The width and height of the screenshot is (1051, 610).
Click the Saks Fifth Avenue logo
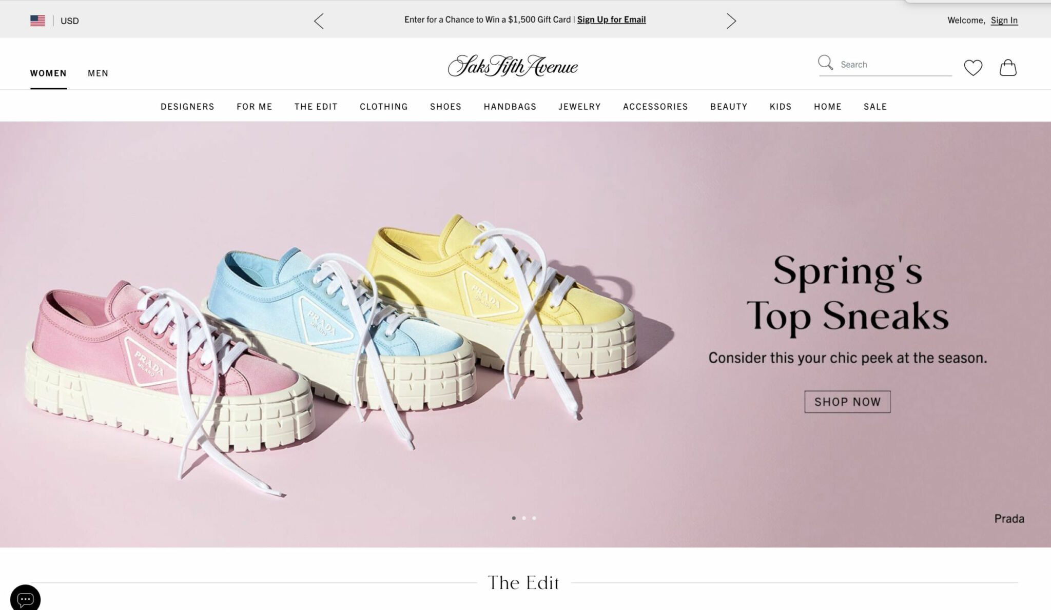point(513,66)
